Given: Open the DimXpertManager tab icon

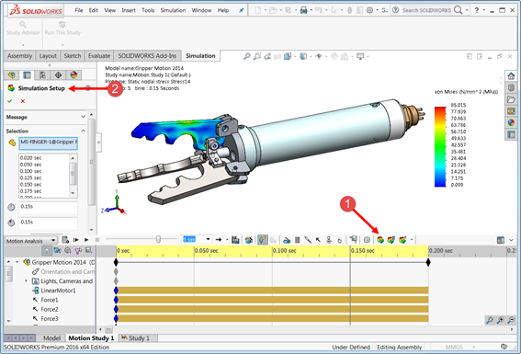Looking at the screenshot, I should [x=58, y=75].
